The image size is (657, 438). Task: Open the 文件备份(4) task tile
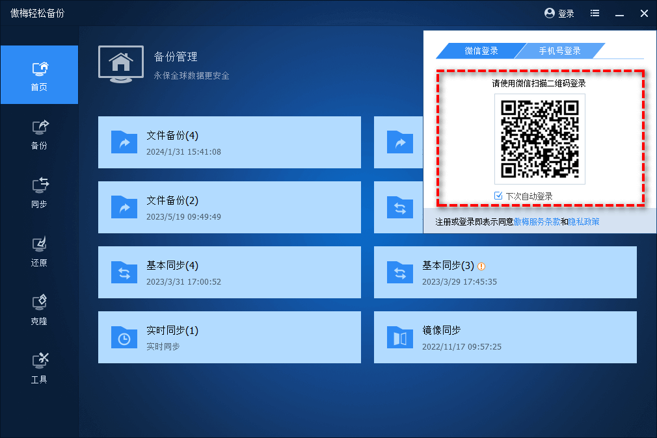pyautogui.click(x=229, y=142)
